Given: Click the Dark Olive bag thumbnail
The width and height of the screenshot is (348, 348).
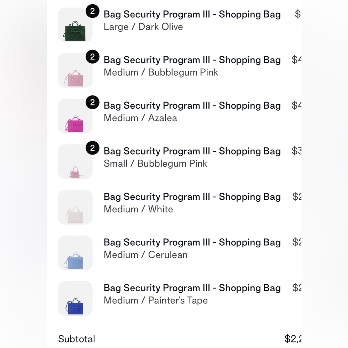Looking at the screenshot, I should pyautogui.click(x=75, y=25).
